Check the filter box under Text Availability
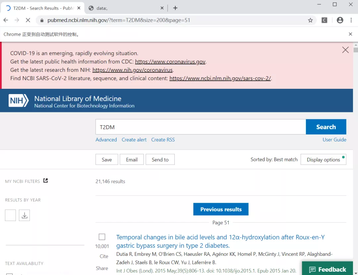This screenshot has width=358, height=275. click(10, 274)
